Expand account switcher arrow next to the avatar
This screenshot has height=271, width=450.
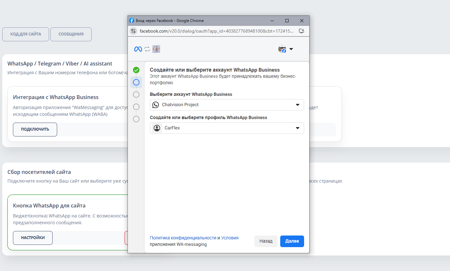pos(291,49)
